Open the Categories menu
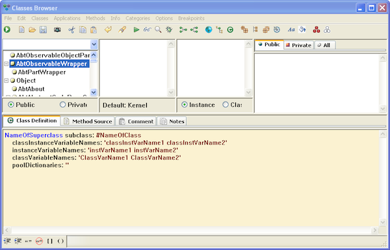390x250 pixels. click(x=138, y=18)
